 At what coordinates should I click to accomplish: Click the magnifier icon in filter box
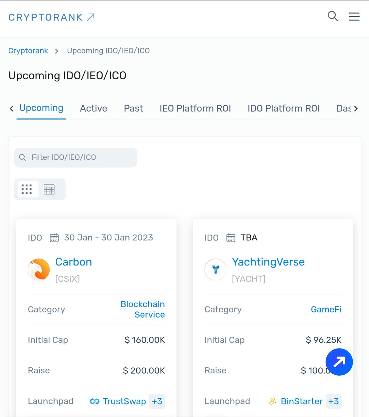23,157
